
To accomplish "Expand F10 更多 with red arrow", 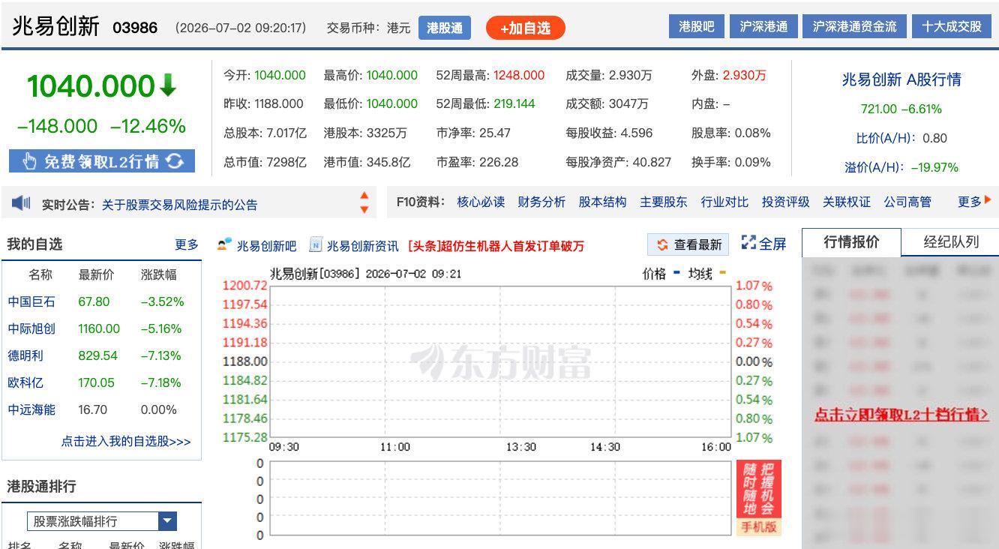I will [x=974, y=202].
